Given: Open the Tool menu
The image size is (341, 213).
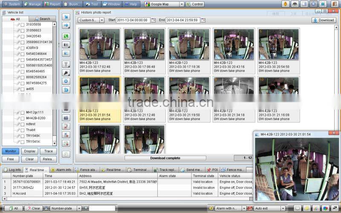Looking at the screenshot, I should point(92,4).
